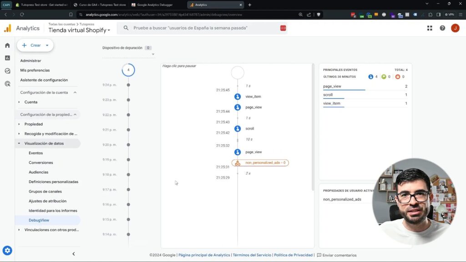Click the orange errors count icon
Image resolution: width=466 pixels, height=262 pixels.
pos(398,76)
